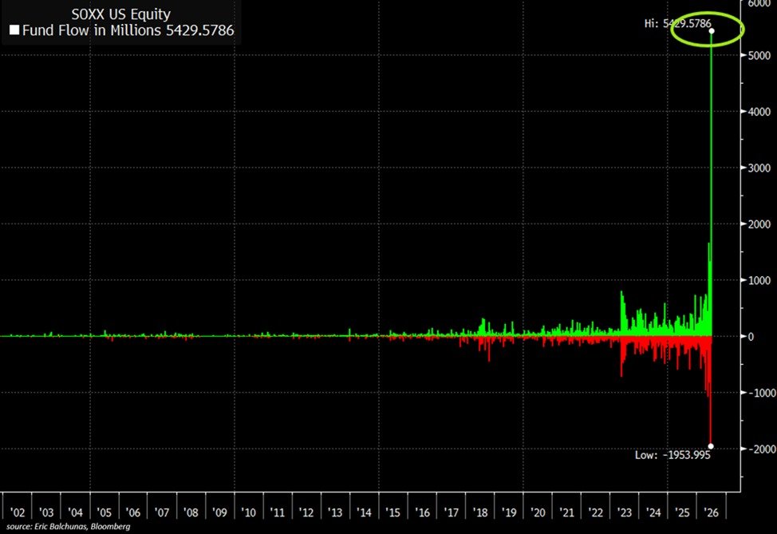Click the 2000 y-axis label

click(x=759, y=224)
